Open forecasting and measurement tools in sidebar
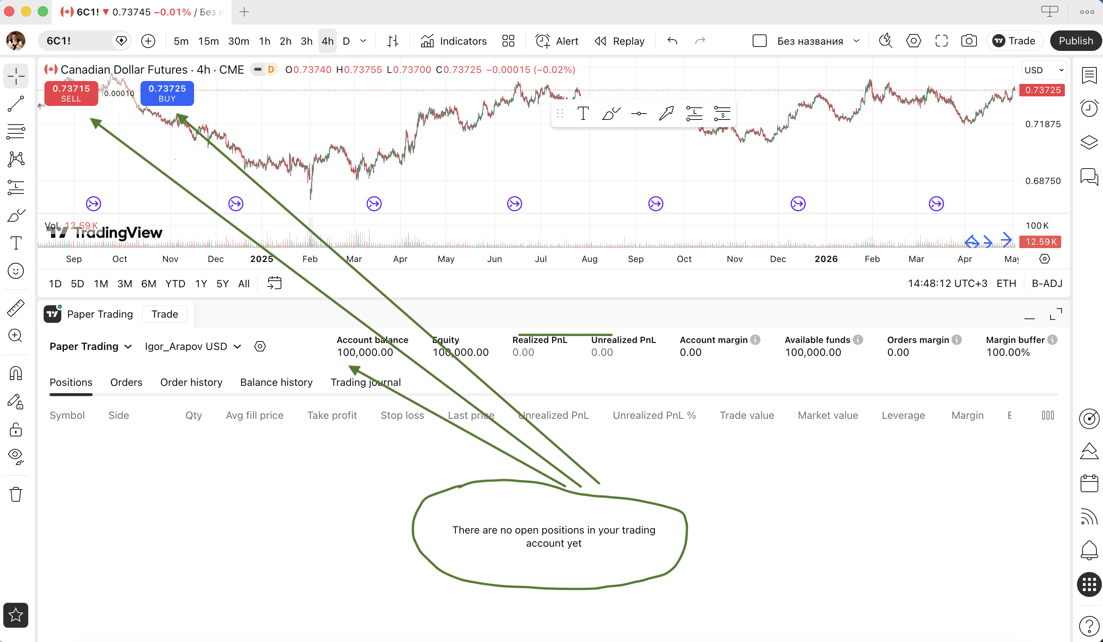 pos(16,187)
